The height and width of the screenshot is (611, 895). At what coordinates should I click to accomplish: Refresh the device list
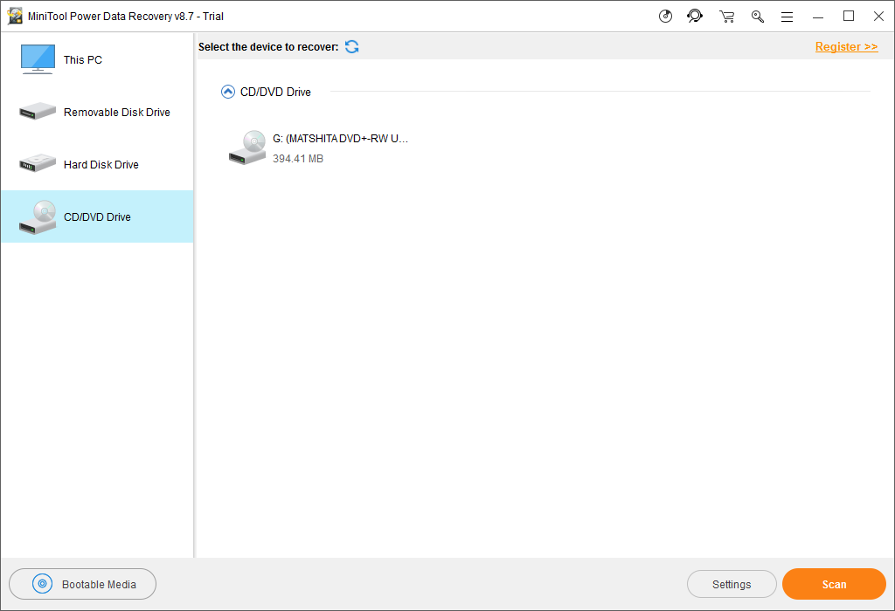(x=351, y=47)
